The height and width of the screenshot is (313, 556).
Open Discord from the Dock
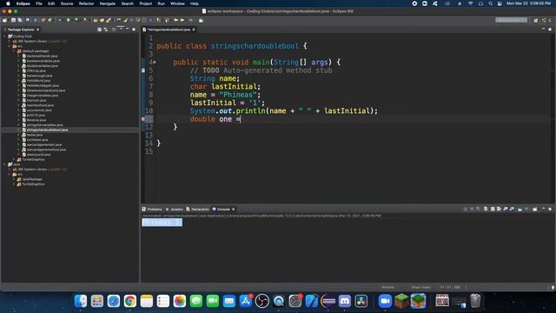(345, 301)
